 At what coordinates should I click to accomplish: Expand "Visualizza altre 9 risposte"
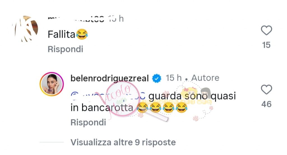[x=123, y=142]
